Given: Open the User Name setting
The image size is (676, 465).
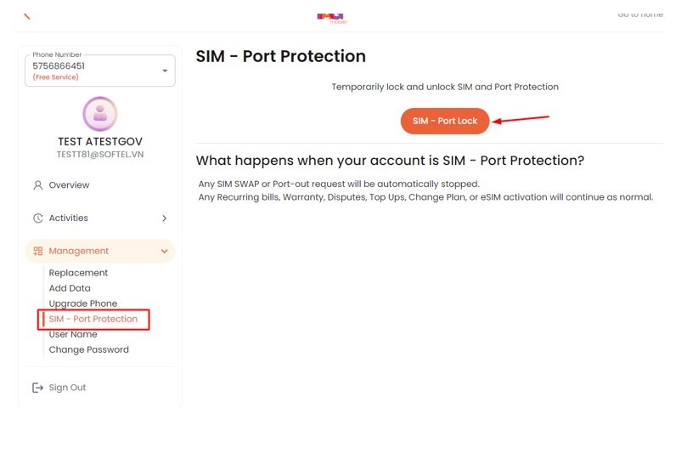Looking at the screenshot, I should pyautogui.click(x=73, y=334).
